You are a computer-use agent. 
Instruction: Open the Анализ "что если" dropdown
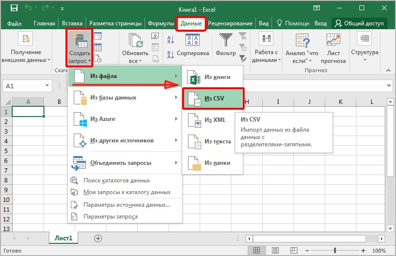pos(302,48)
